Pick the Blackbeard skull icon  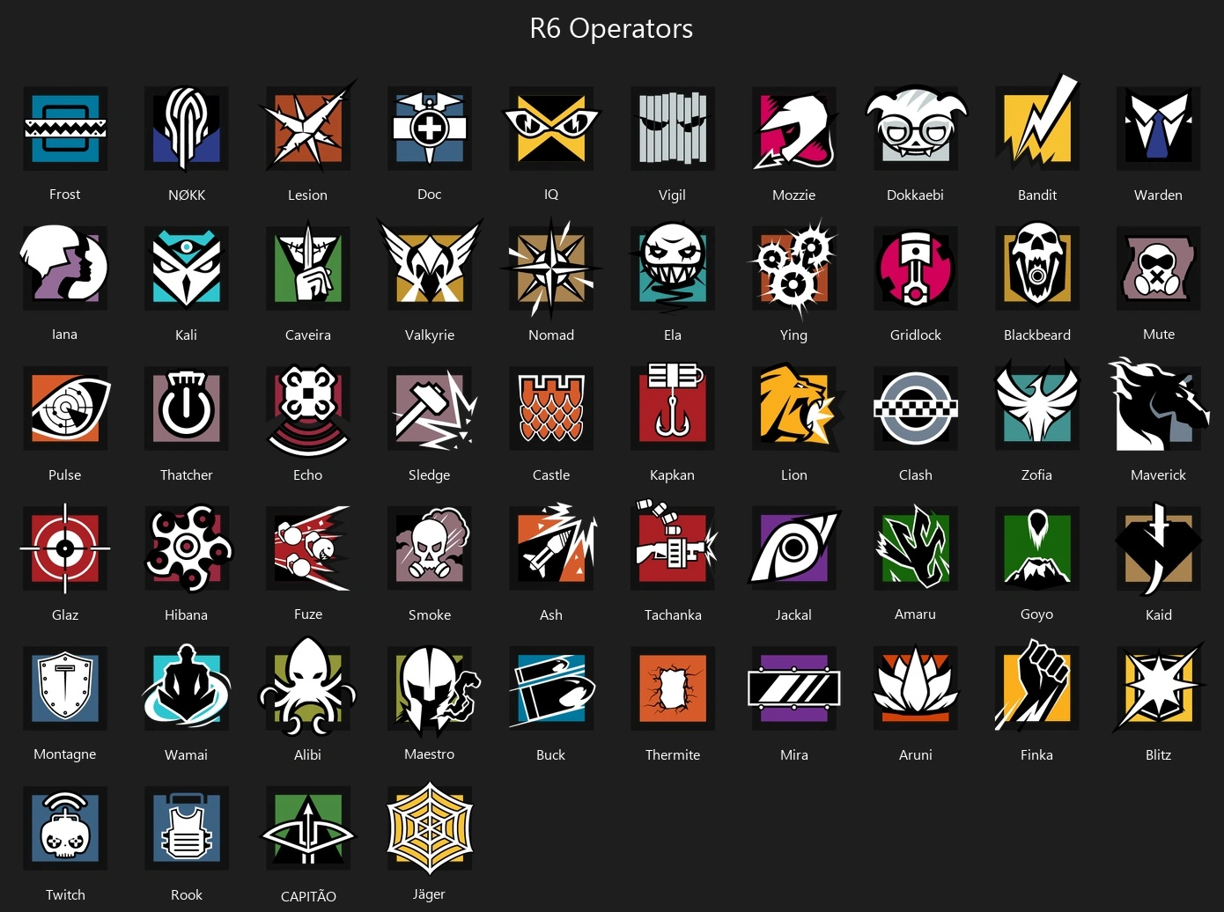1037,268
